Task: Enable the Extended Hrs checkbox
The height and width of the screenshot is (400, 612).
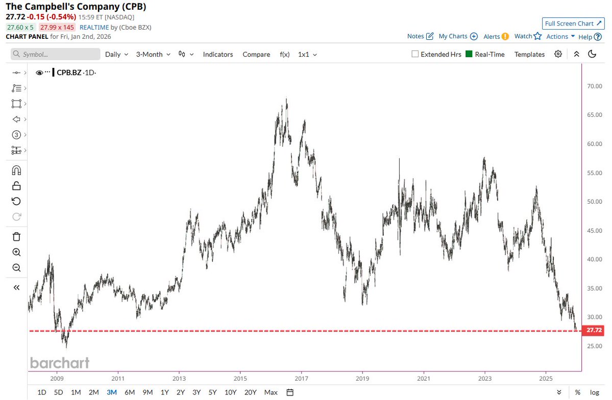Action: tap(414, 54)
